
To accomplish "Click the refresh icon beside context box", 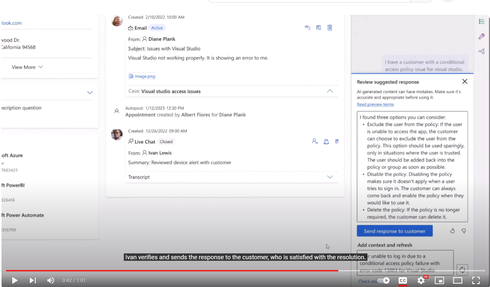I will 462,270.
